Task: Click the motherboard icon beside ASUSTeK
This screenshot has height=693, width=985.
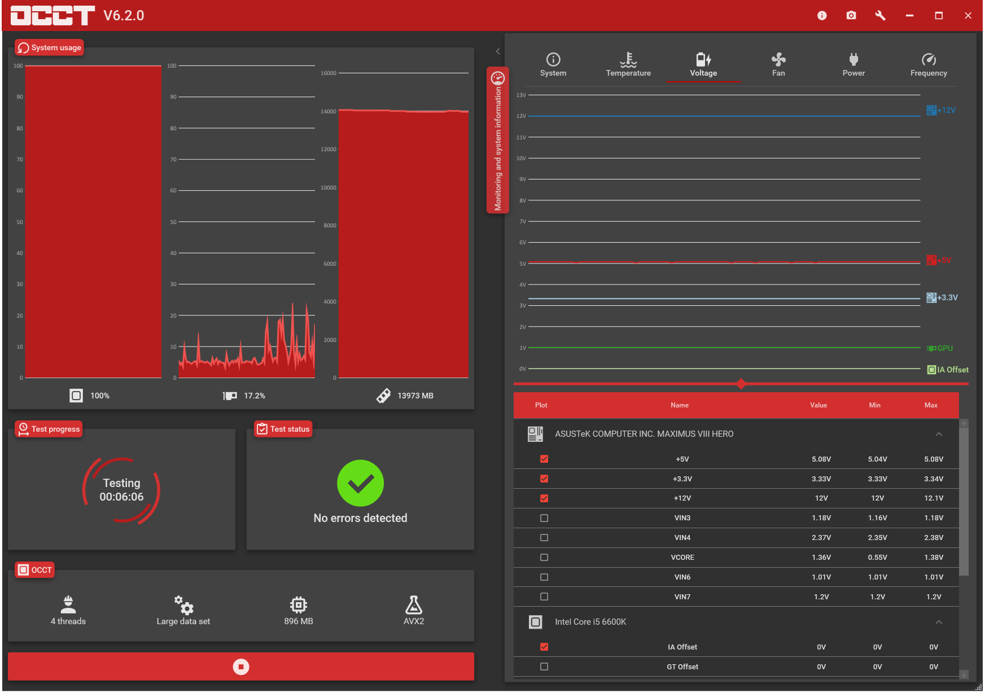Action: [x=535, y=434]
